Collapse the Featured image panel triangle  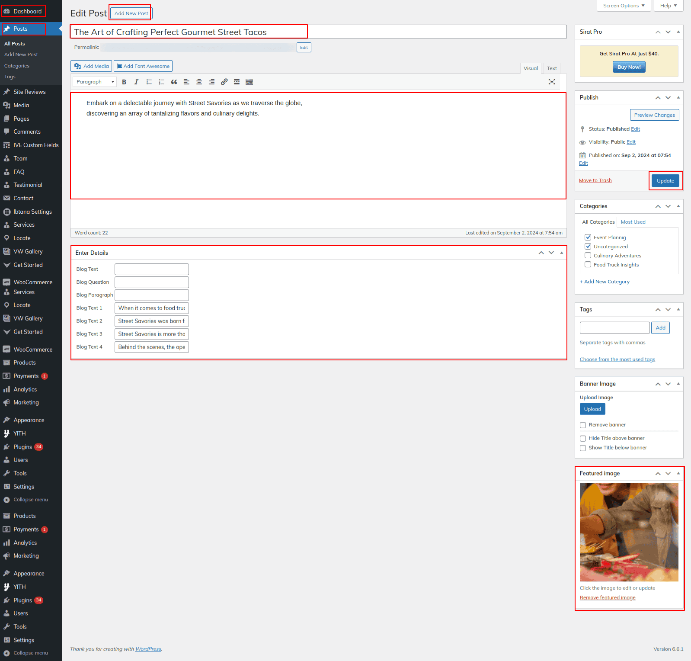click(x=678, y=474)
